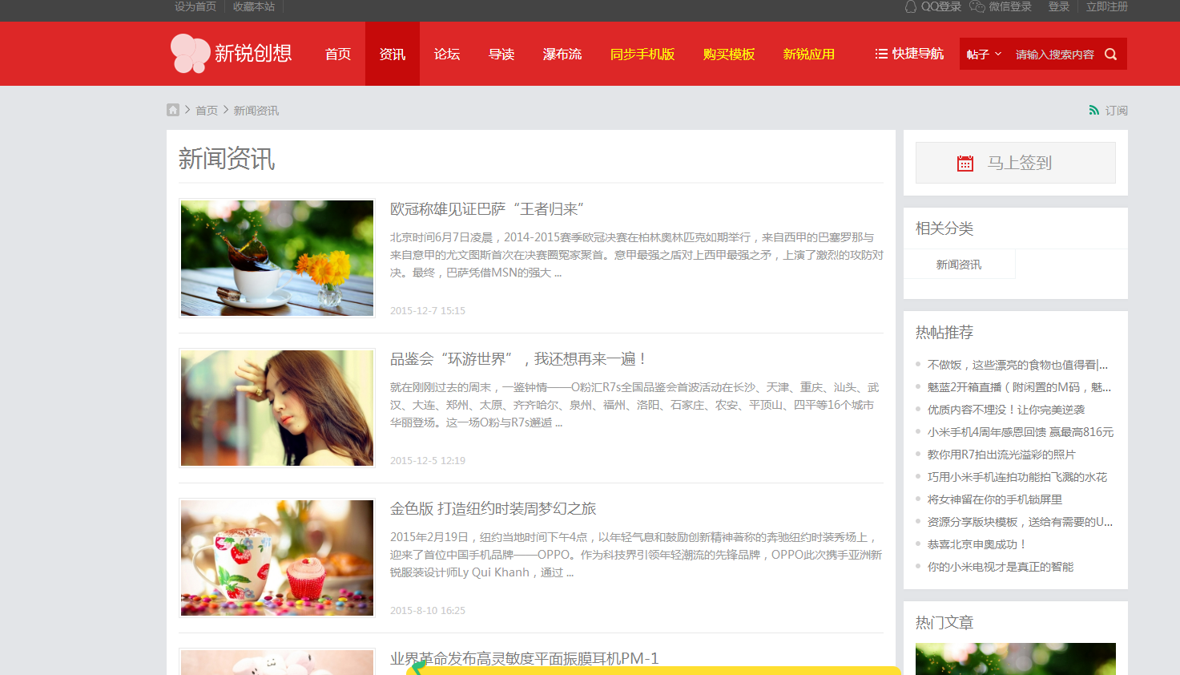This screenshot has width=1180, height=675.
Task: Open hot post 资源分享版块模板
Action: coord(1020,522)
